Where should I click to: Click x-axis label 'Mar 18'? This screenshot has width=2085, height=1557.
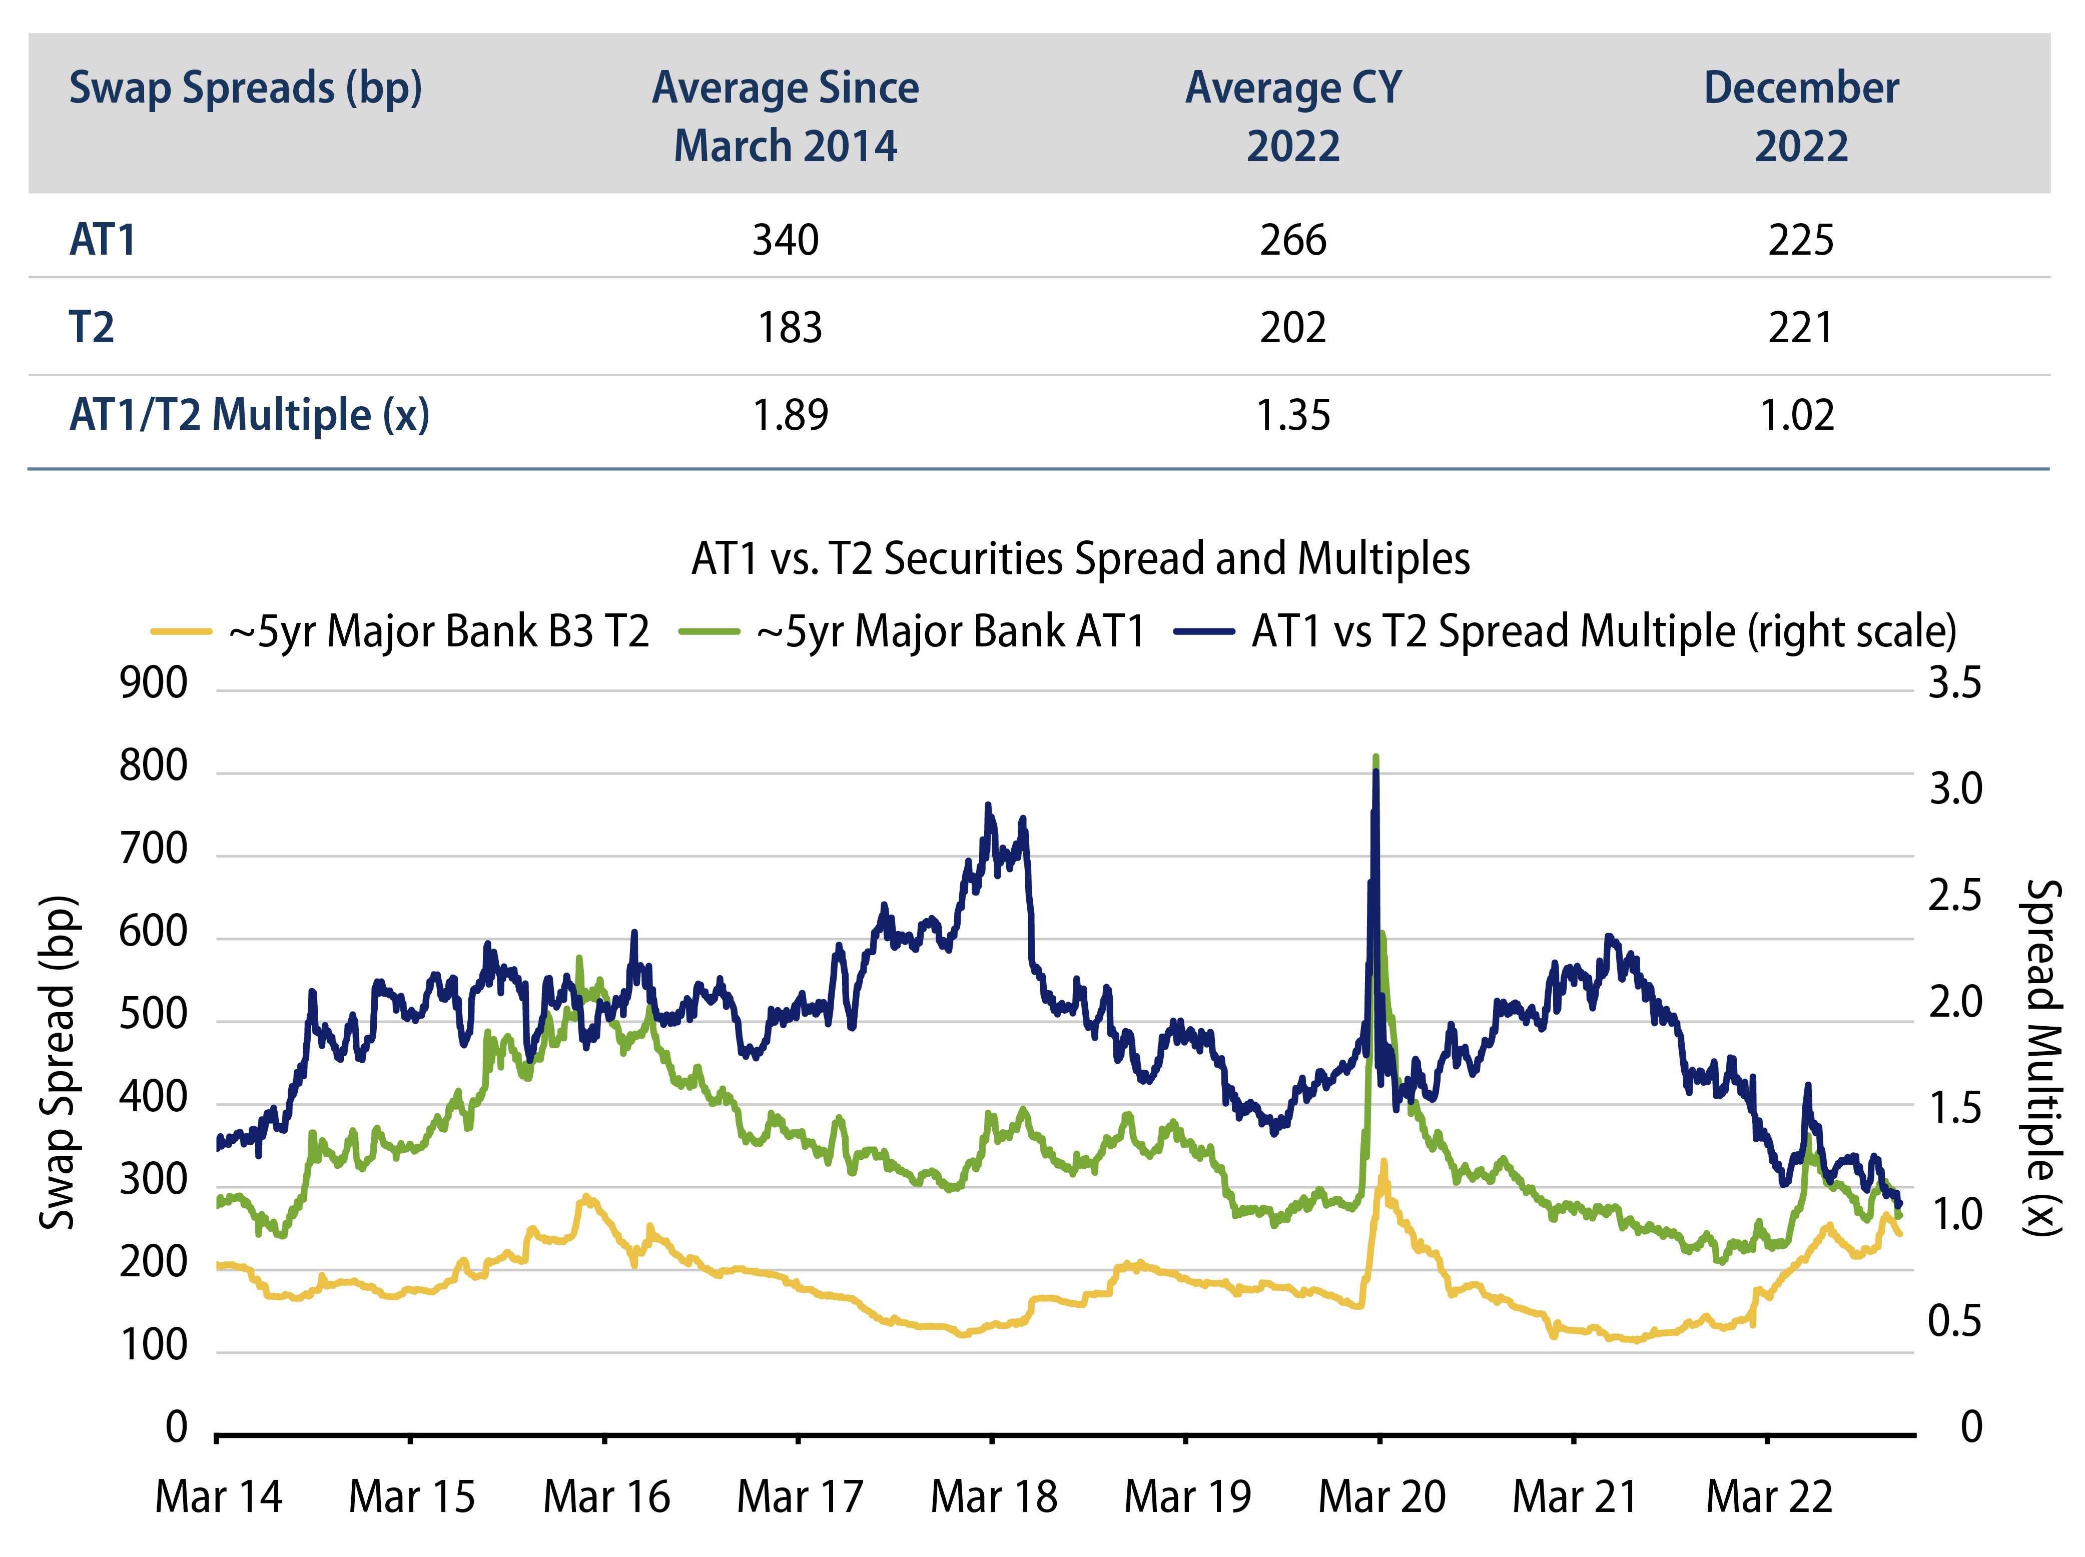(994, 1496)
